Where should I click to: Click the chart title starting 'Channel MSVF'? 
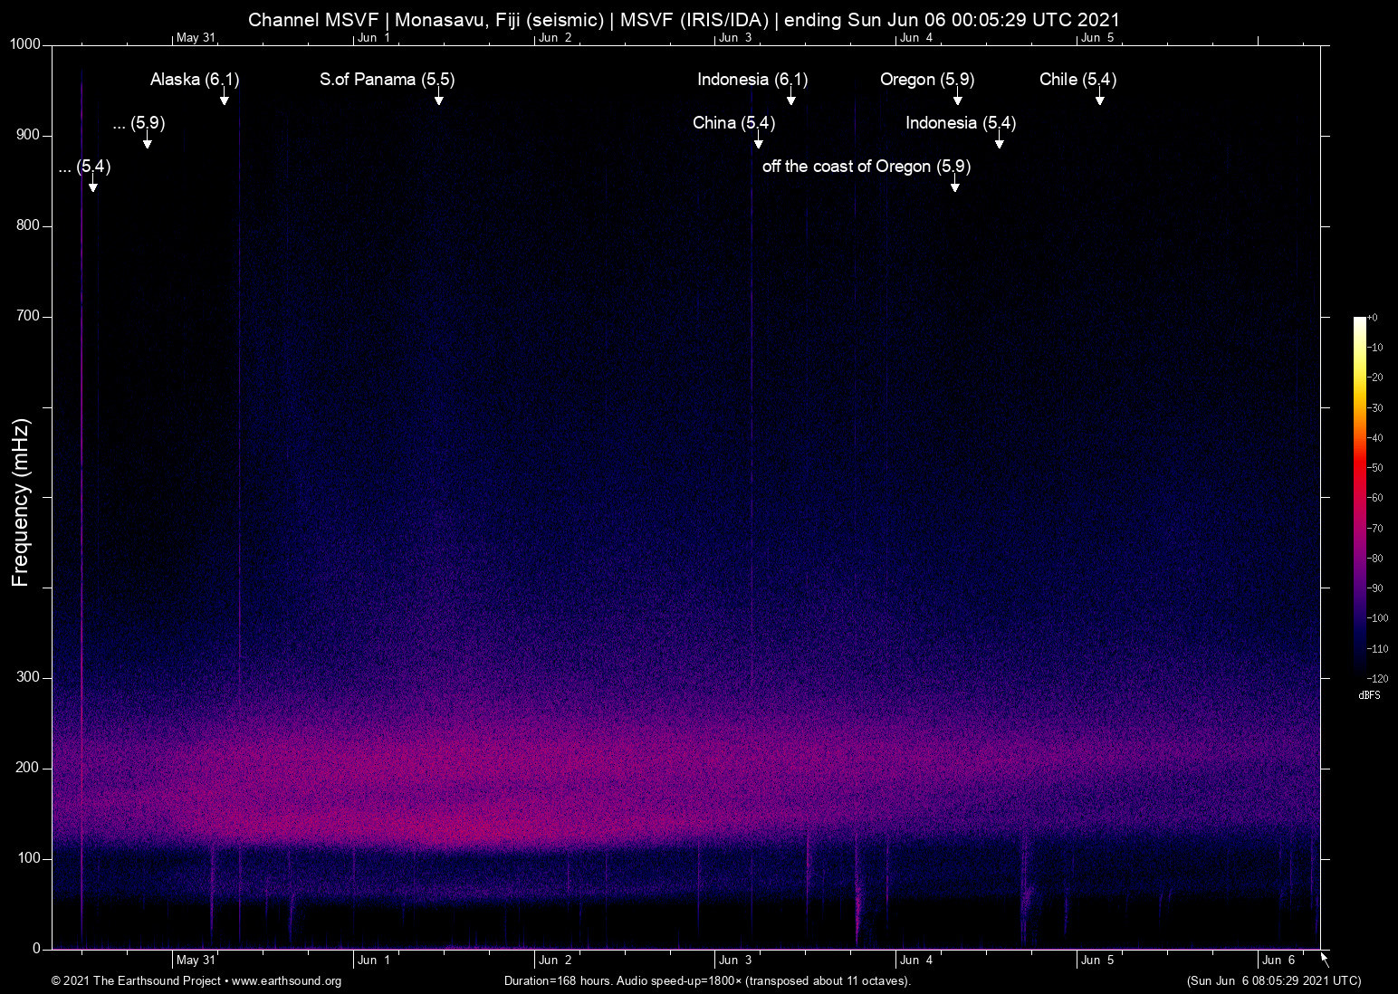(684, 20)
